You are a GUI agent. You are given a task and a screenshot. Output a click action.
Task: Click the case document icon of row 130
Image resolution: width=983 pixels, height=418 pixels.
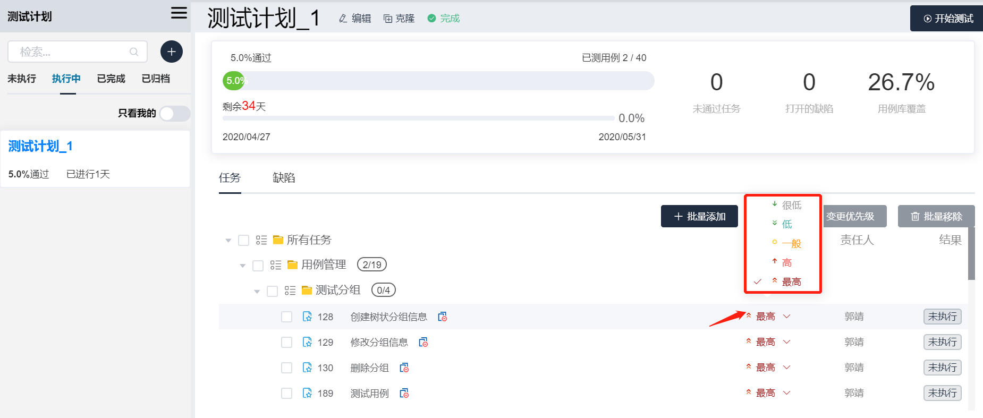(x=307, y=368)
